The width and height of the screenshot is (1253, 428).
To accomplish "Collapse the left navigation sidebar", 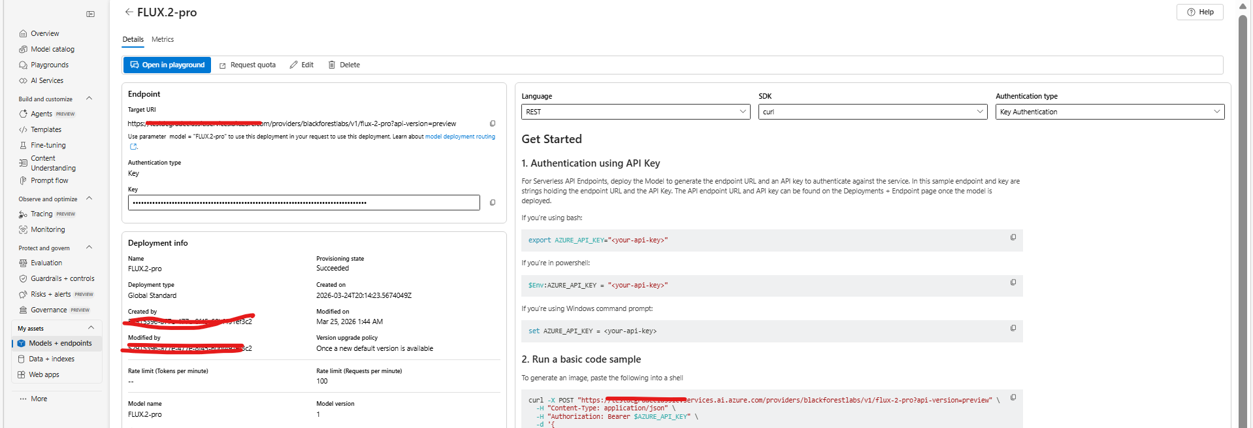I will coord(90,14).
